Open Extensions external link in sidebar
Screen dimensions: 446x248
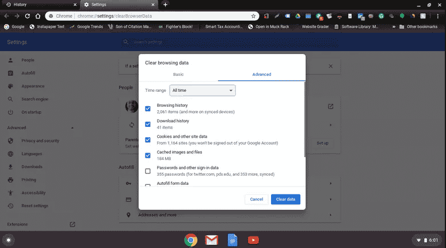pos(73,224)
